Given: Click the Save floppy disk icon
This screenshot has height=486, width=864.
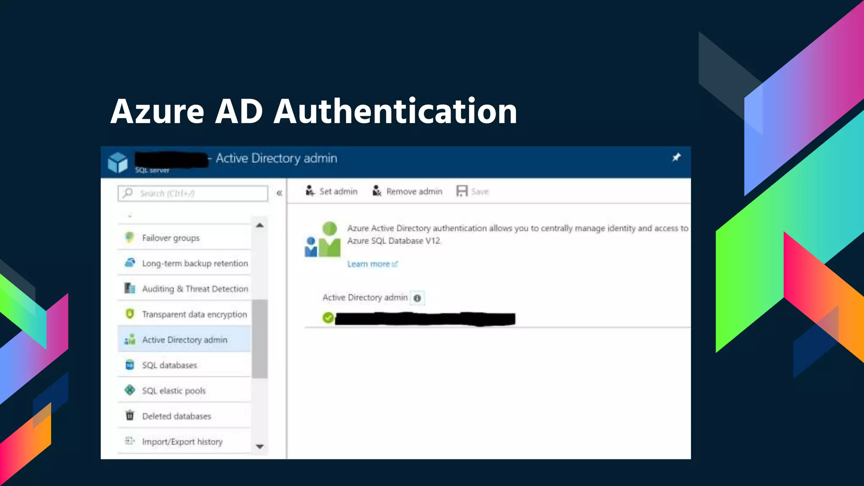Looking at the screenshot, I should coord(462,191).
